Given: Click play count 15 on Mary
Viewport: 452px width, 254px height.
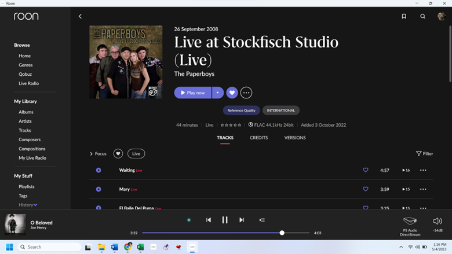Looking at the screenshot, I should [406, 189].
